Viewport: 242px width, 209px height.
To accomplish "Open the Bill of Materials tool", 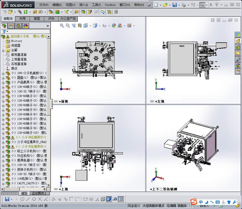I will click(83, 12).
